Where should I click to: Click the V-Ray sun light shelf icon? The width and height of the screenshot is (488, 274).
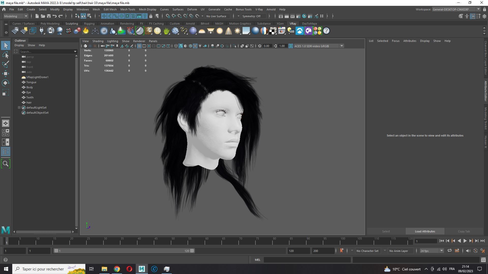tap(237, 31)
